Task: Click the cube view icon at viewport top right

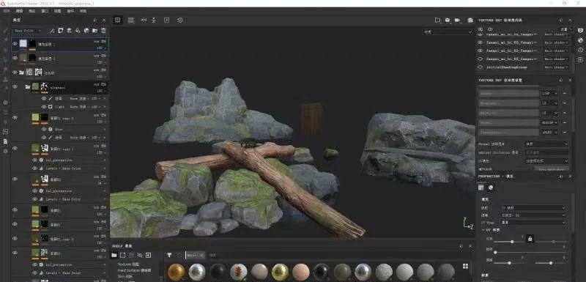Action: coord(448,21)
